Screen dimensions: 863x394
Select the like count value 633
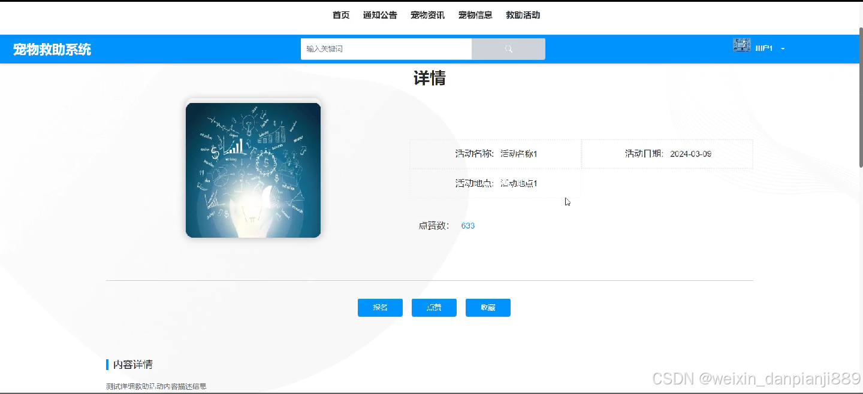point(468,226)
